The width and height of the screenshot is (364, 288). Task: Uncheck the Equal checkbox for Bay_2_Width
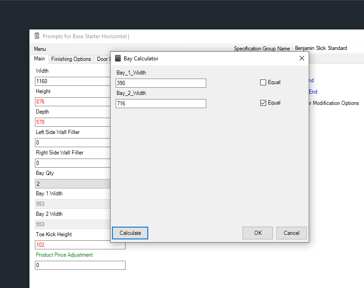click(x=263, y=103)
